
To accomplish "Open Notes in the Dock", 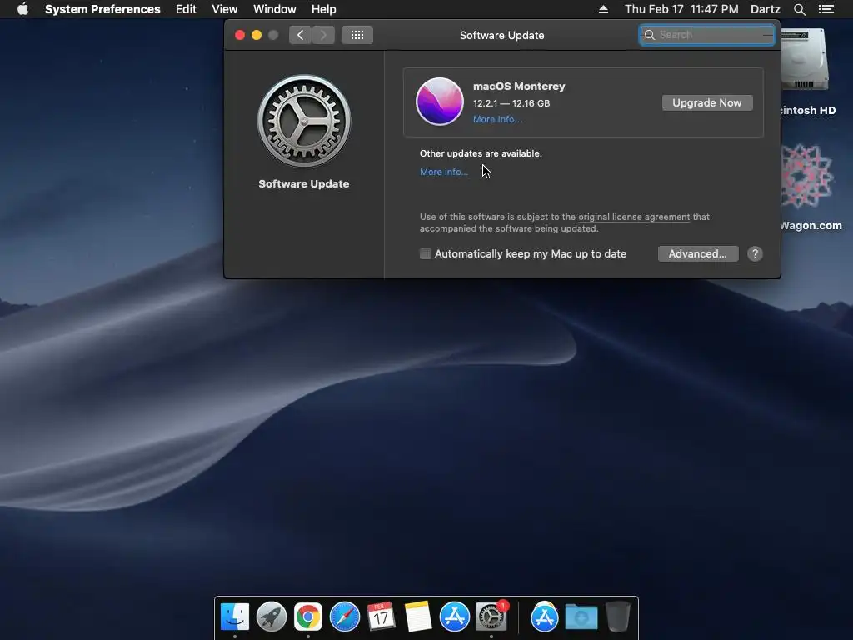I will pyautogui.click(x=418, y=617).
